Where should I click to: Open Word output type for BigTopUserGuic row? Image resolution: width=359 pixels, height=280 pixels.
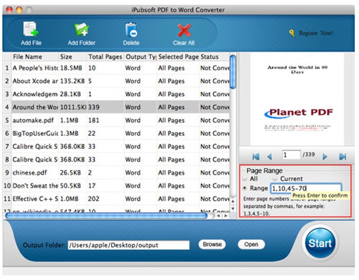click(140, 133)
